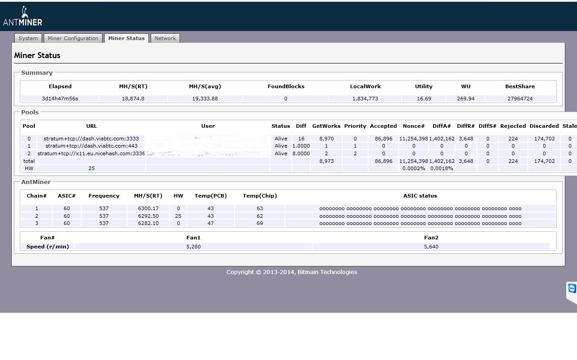Select the LocalWork value 1,834,773
Image resolution: width=577 pixels, height=360 pixels.
pos(365,99)
